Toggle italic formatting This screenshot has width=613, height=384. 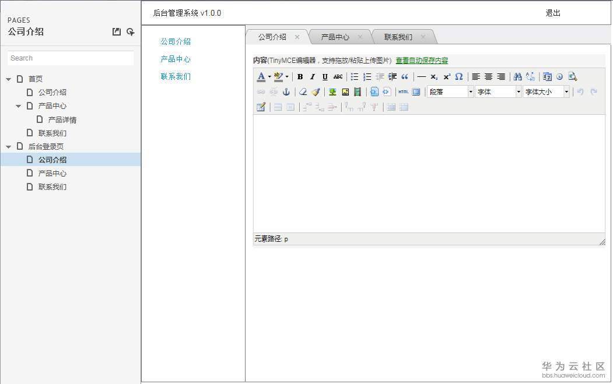point(313,77)
